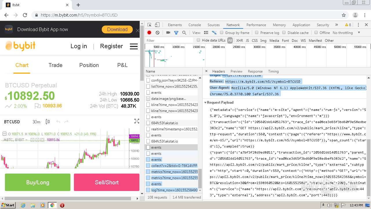Collapse the Request Payload section
This screenshot has width=371, height=209.
tap(205, 102)
